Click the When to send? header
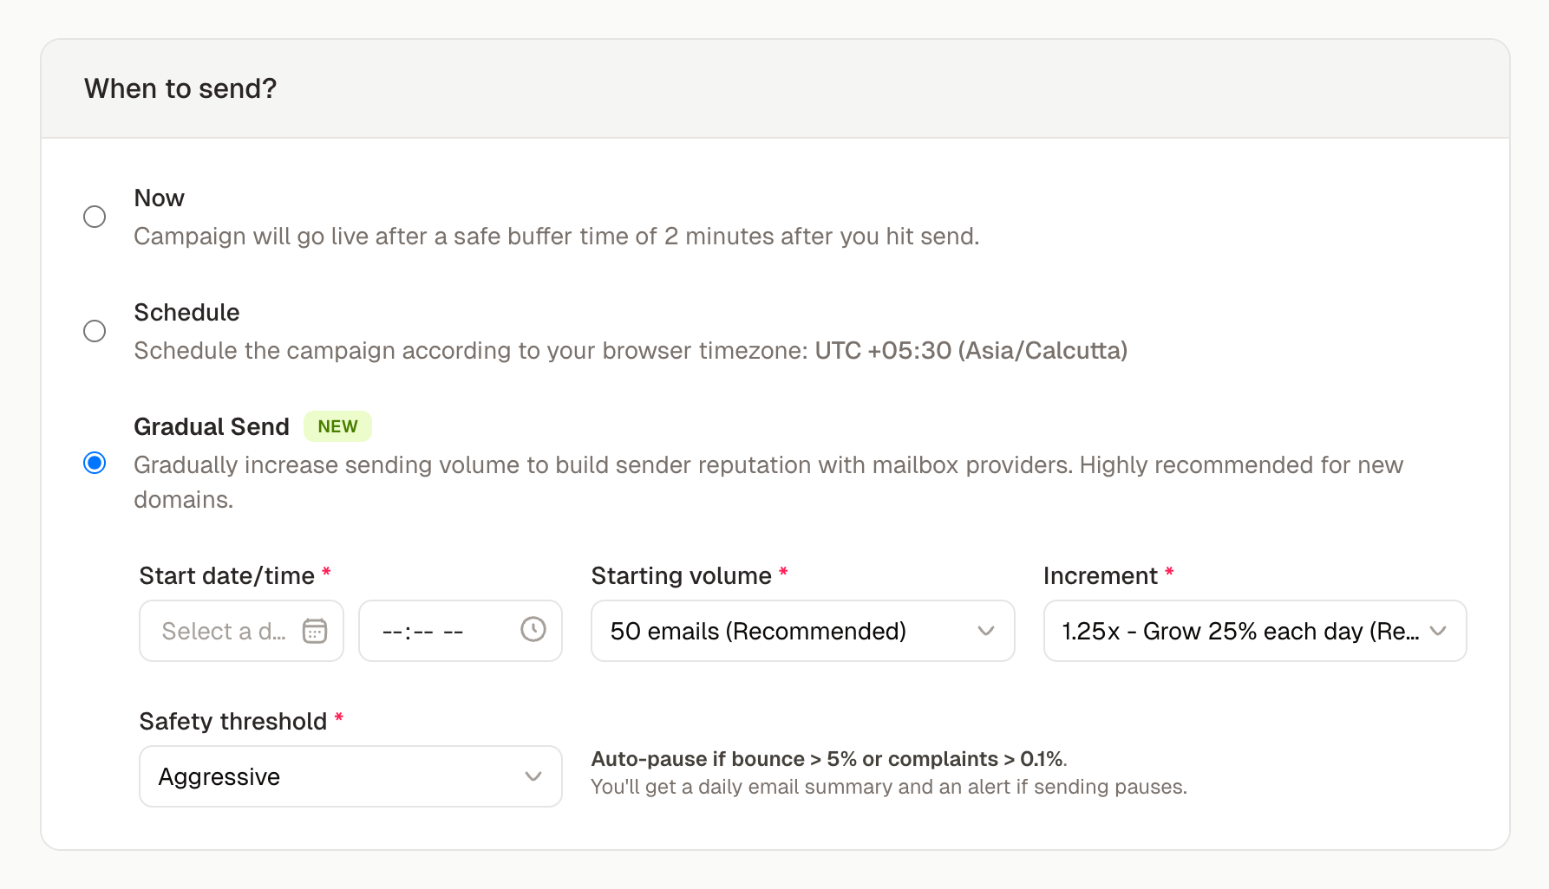The width and height of the screenshot is (1549, 889). point(180,88)
